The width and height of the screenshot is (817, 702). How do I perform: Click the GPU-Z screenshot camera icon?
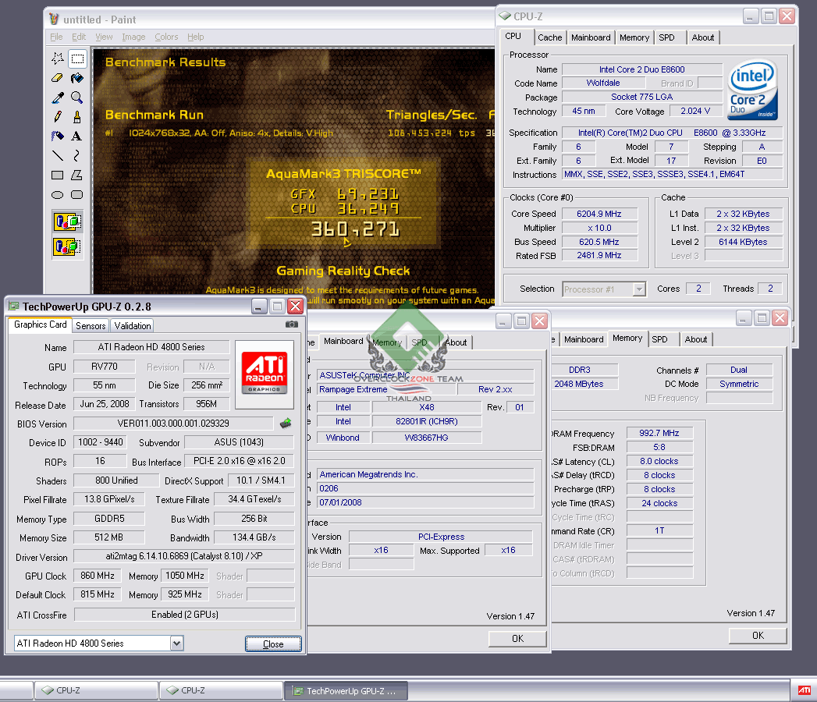pos(292,324)
